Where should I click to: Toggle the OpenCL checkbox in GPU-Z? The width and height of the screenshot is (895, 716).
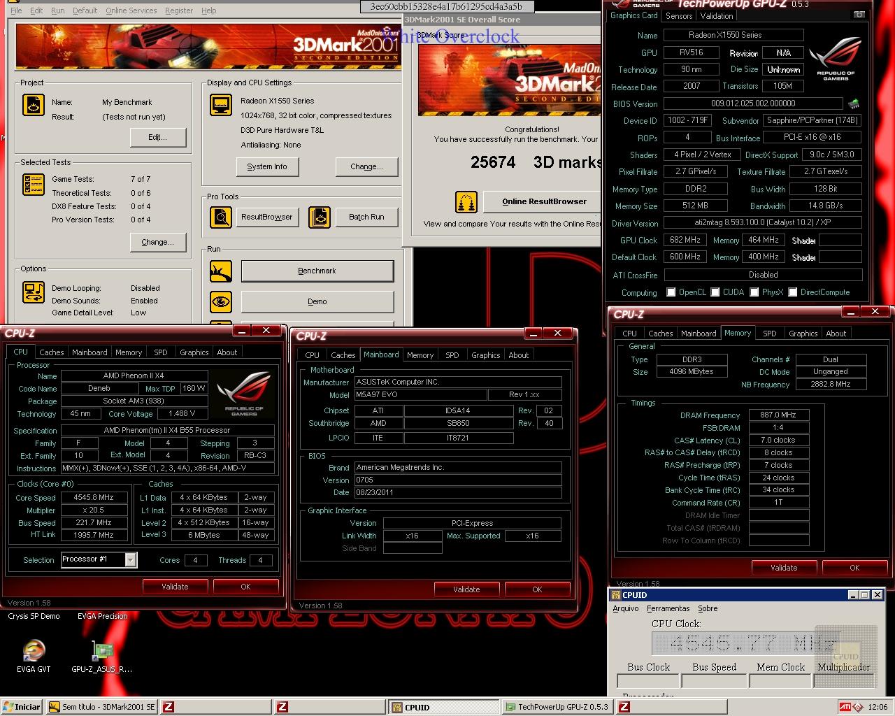tap(671, 292)
